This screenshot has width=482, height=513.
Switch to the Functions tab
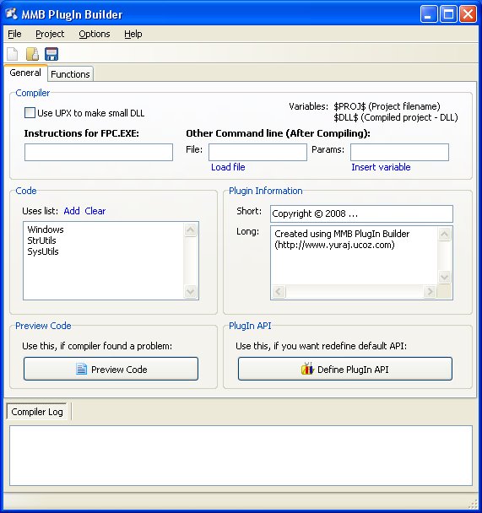coord(70,74)
